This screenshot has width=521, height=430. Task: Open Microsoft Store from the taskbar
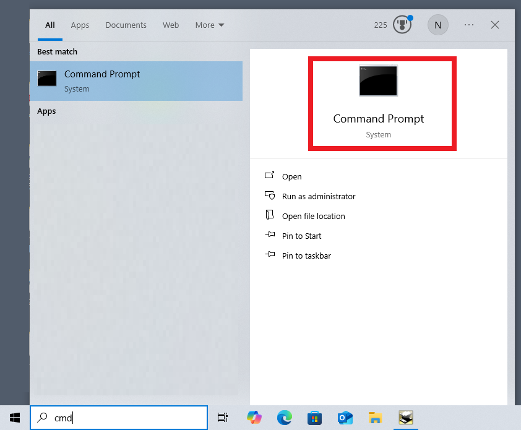(314, 418)
